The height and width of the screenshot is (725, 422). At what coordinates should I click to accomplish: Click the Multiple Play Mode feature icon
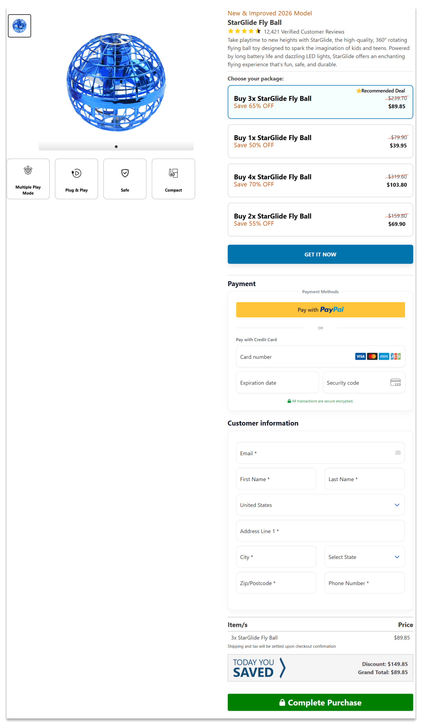(x=28, y=170)
